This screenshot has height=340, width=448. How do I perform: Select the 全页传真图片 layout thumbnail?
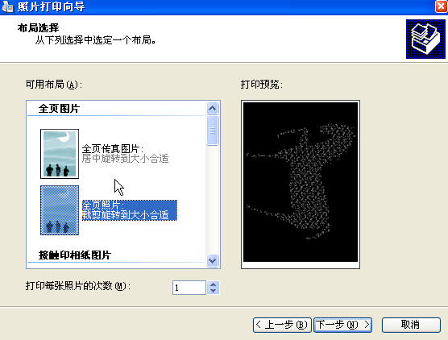tap(60, 154)
